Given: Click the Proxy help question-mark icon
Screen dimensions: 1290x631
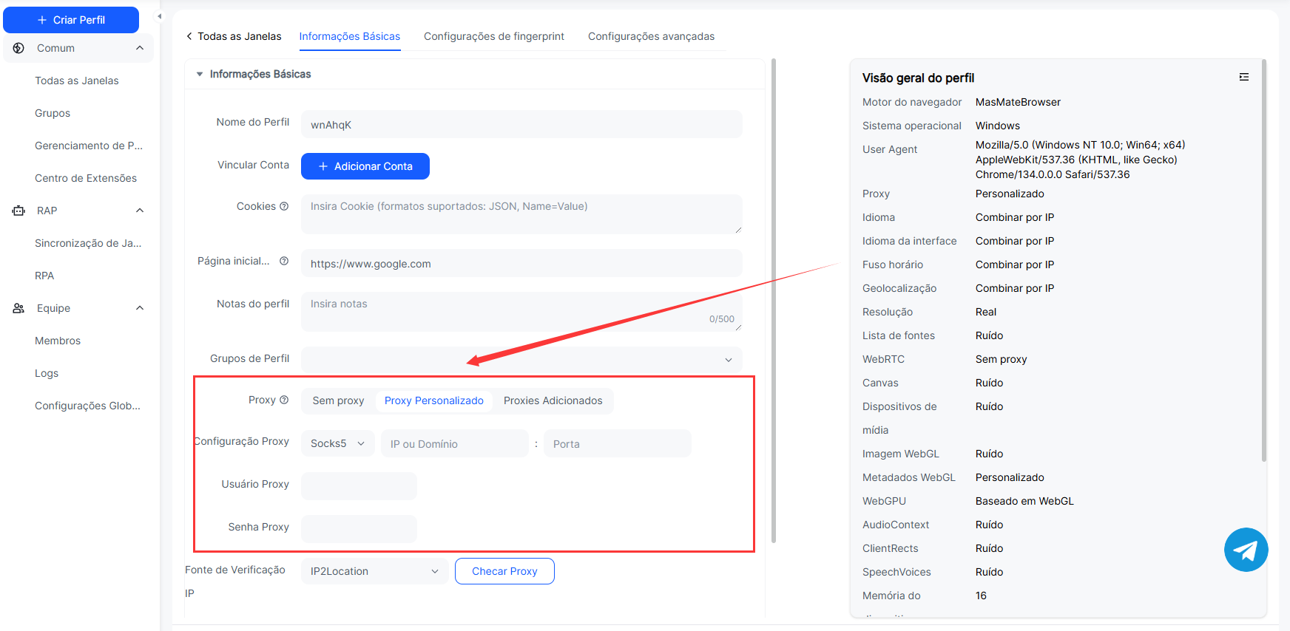Looking at the screenshot, I should pyautogui.click(x=284, y=400).
